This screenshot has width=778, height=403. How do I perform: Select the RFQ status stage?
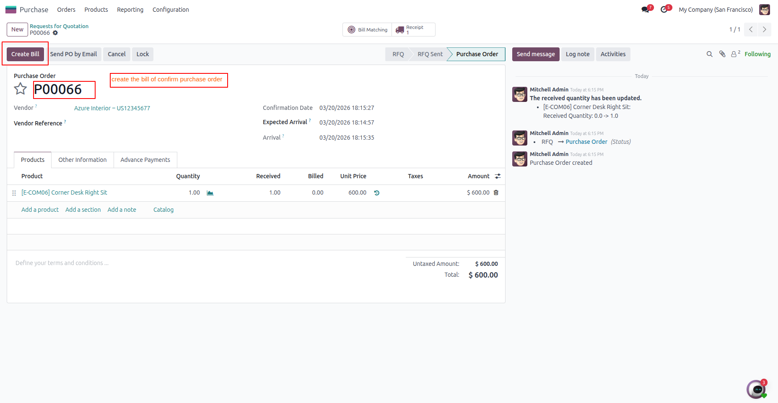[398, 54]
